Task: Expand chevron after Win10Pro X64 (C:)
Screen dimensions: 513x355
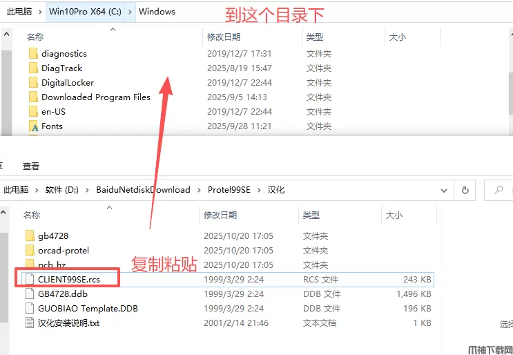Action: pyautogui.click(x=130, y=12)
